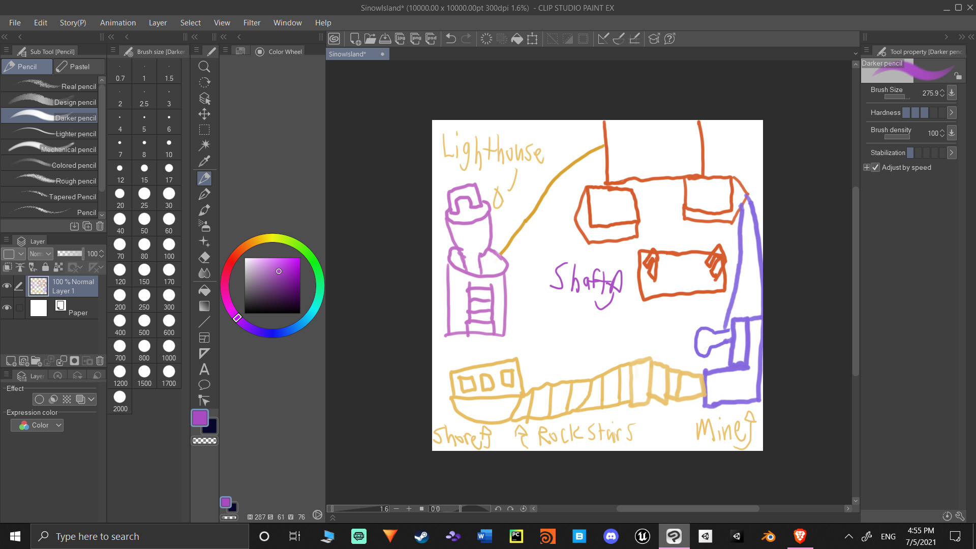Click the layer opacity slider
Screen dimensions: 976x549
tap(70, 253)
